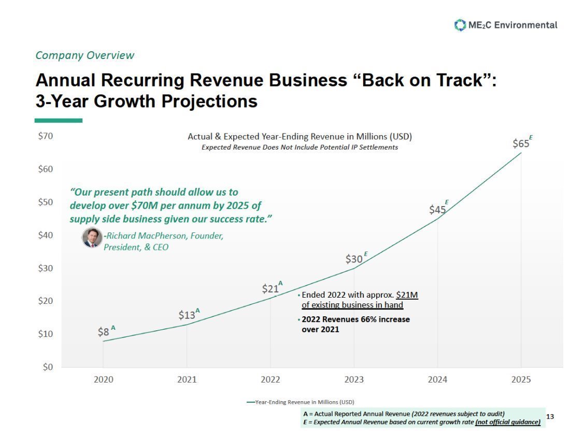Click the CEO headshot photo

pyautogui.click(x=92, y=238)
